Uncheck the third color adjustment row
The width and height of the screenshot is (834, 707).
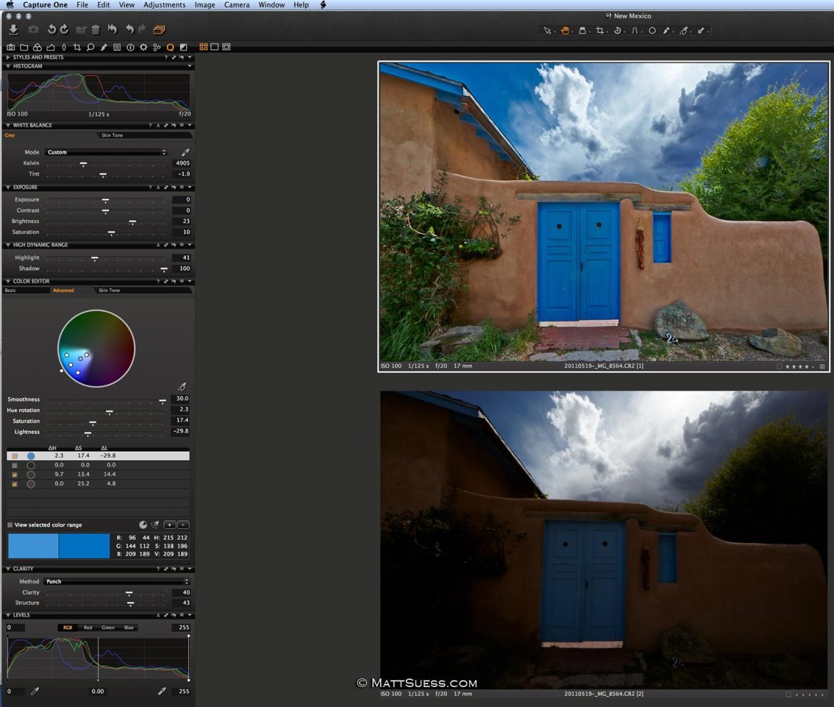15,475
